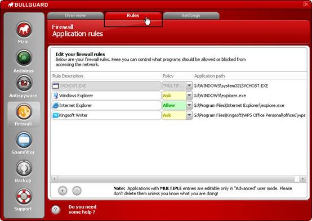Click the iexplore.exe application path
312x221 pixels.
239,105
